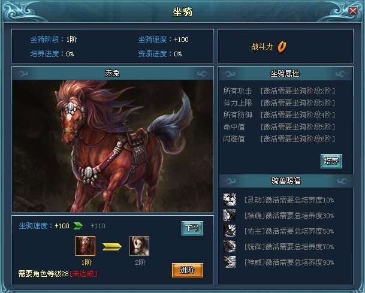Click the green speed upgrade arrow
Image resolution: width=365 pixels, height=293 pixels.
tap(78, 226)
